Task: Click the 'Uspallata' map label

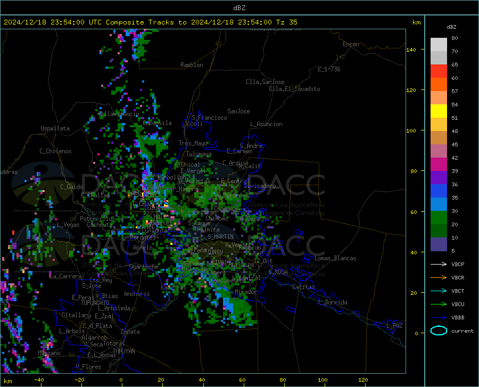Action: pos(55,128)
